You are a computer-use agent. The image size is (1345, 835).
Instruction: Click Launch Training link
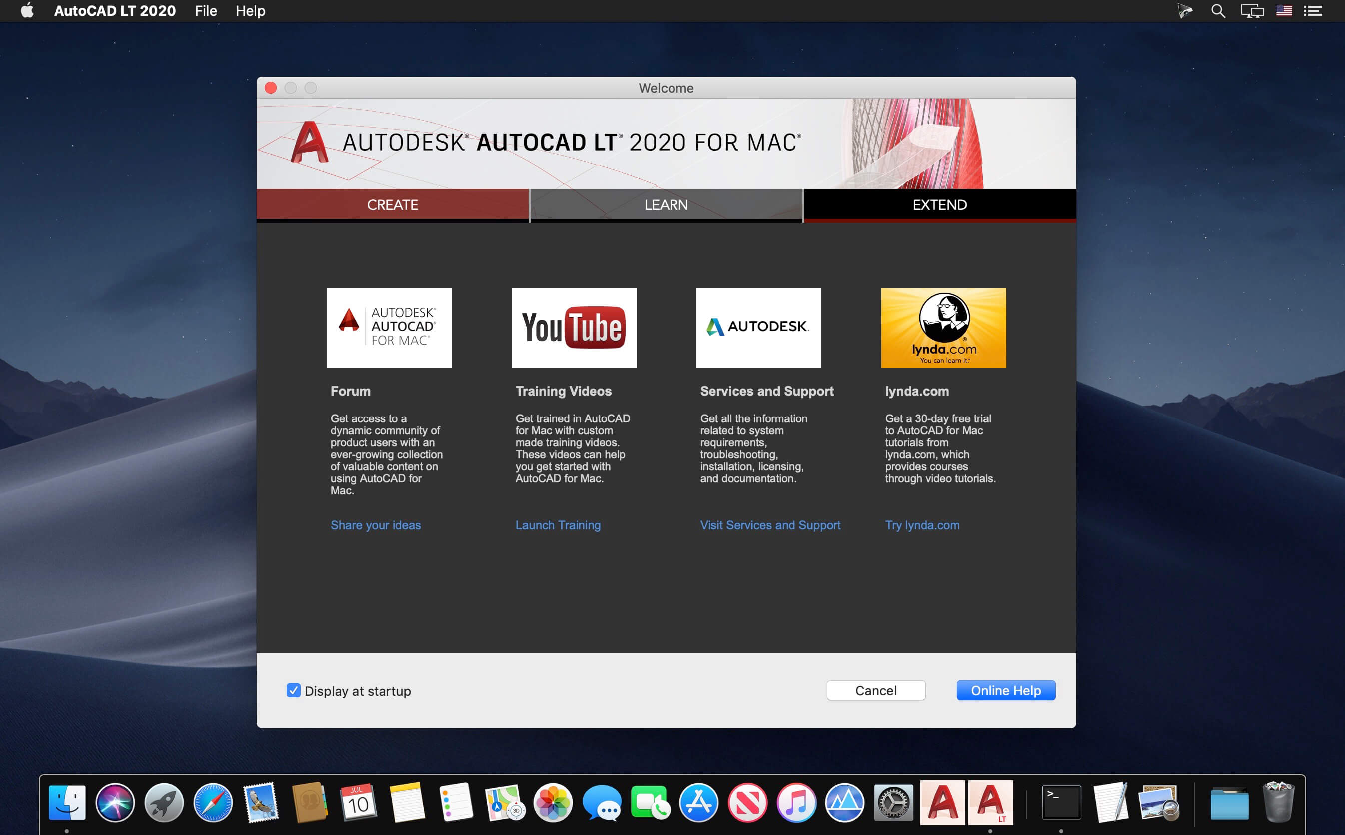(558, 524)
